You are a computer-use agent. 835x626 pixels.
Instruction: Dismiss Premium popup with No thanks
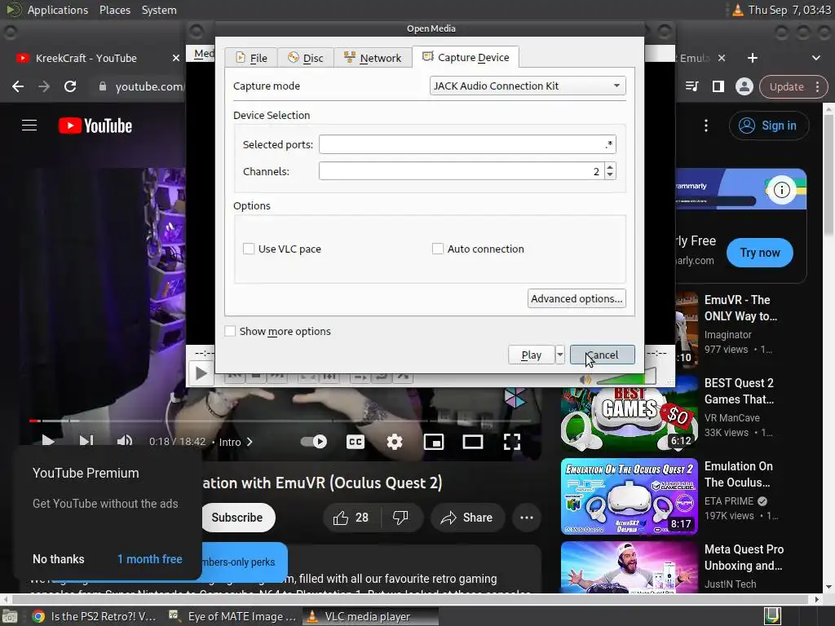(x=59, y=559)
